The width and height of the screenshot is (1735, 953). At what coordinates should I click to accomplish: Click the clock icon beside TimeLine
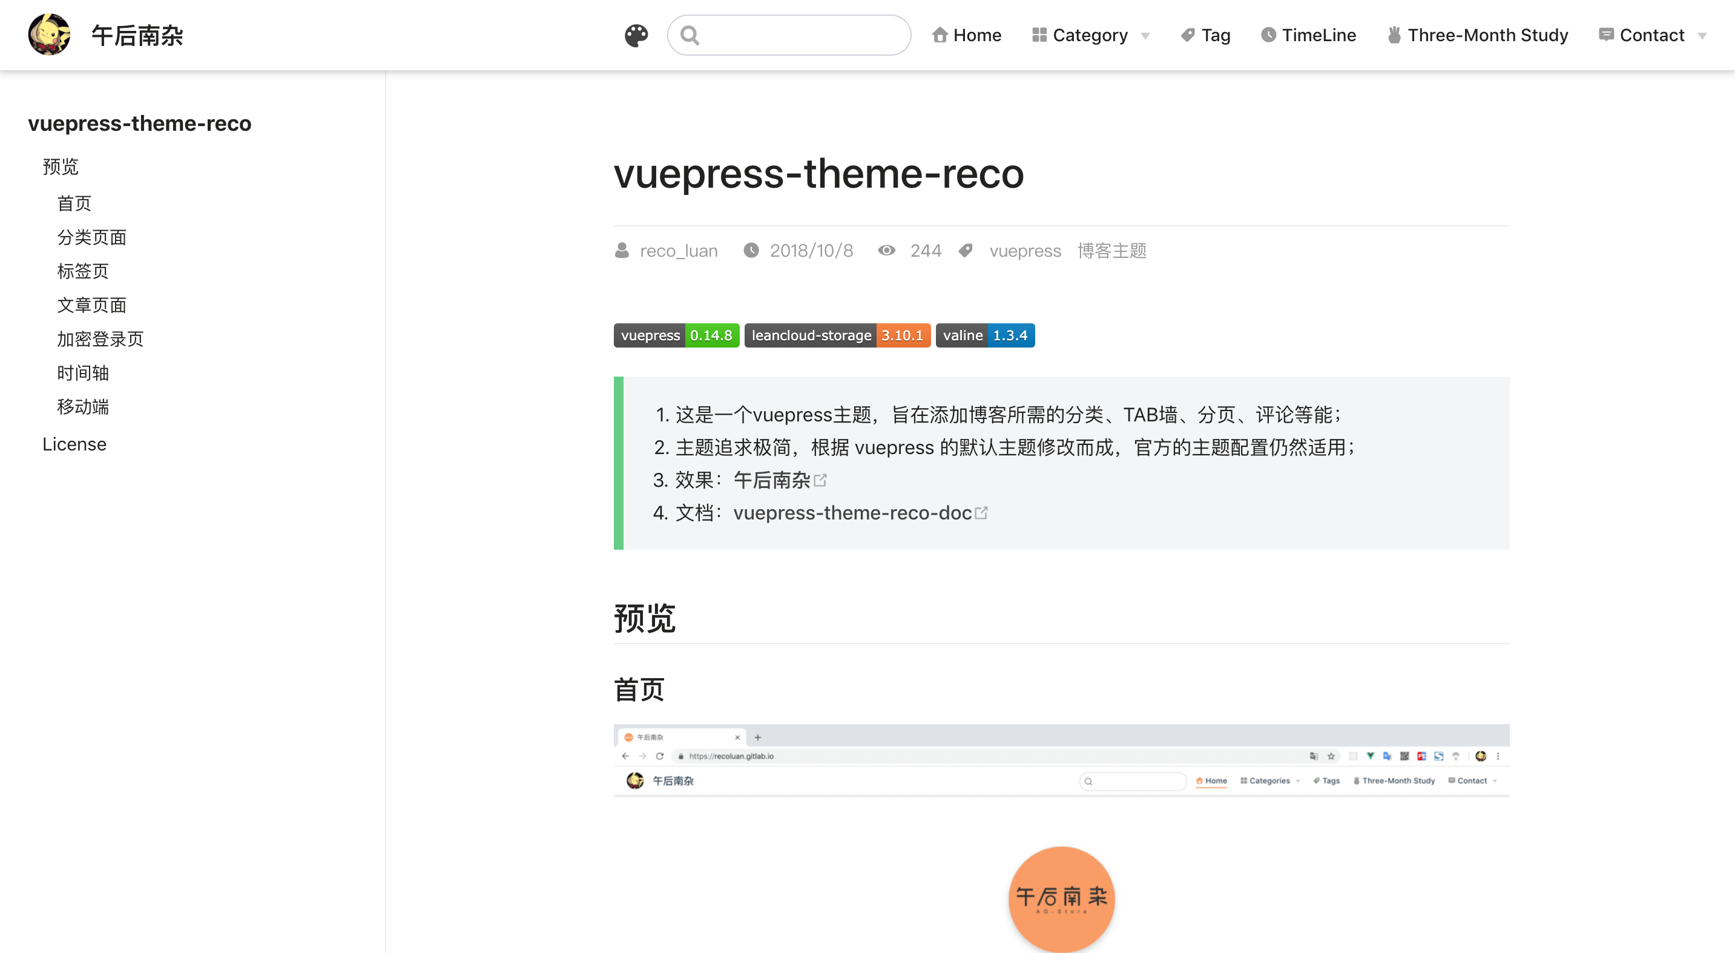click(1268, 35)
